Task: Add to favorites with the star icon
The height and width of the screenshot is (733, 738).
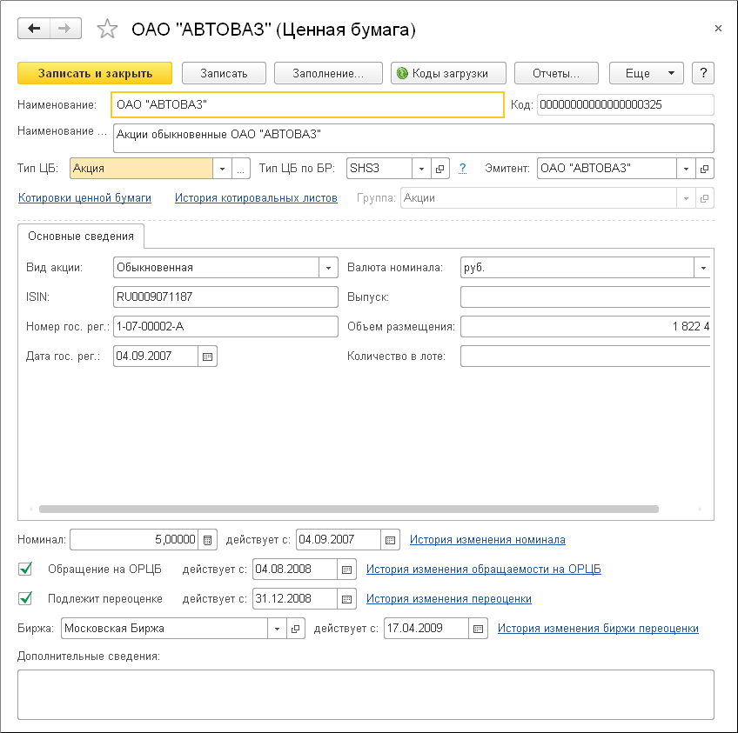Action: pos(107,30)
